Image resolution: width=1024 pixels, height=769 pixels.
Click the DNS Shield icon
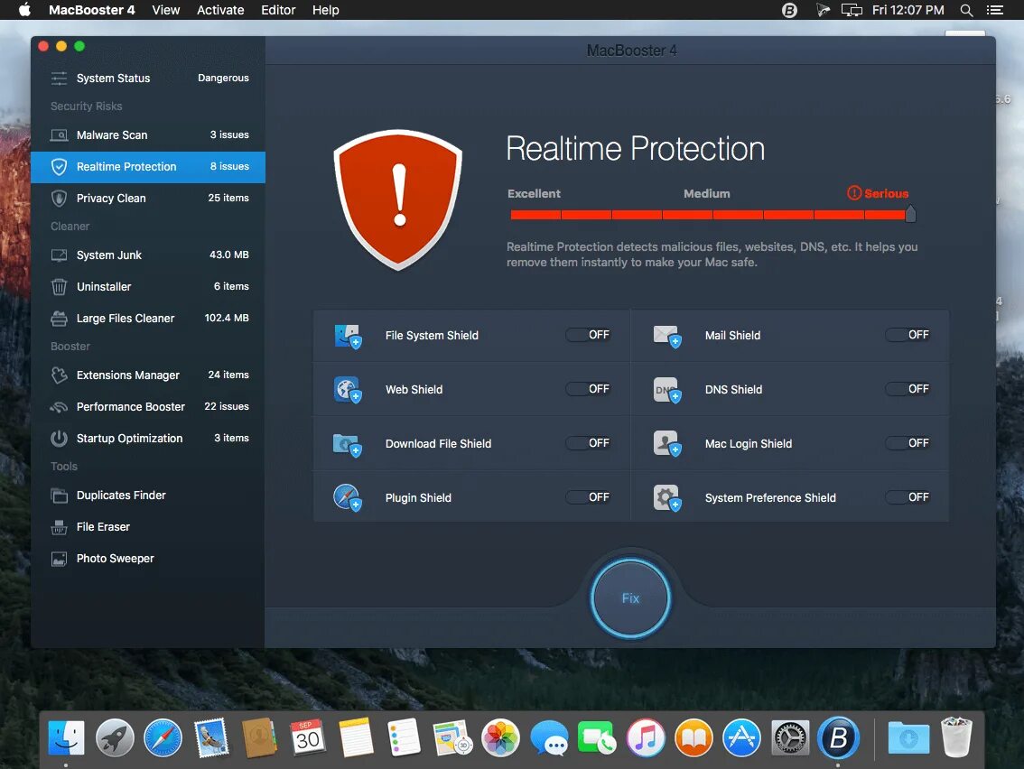coord(666,391)
